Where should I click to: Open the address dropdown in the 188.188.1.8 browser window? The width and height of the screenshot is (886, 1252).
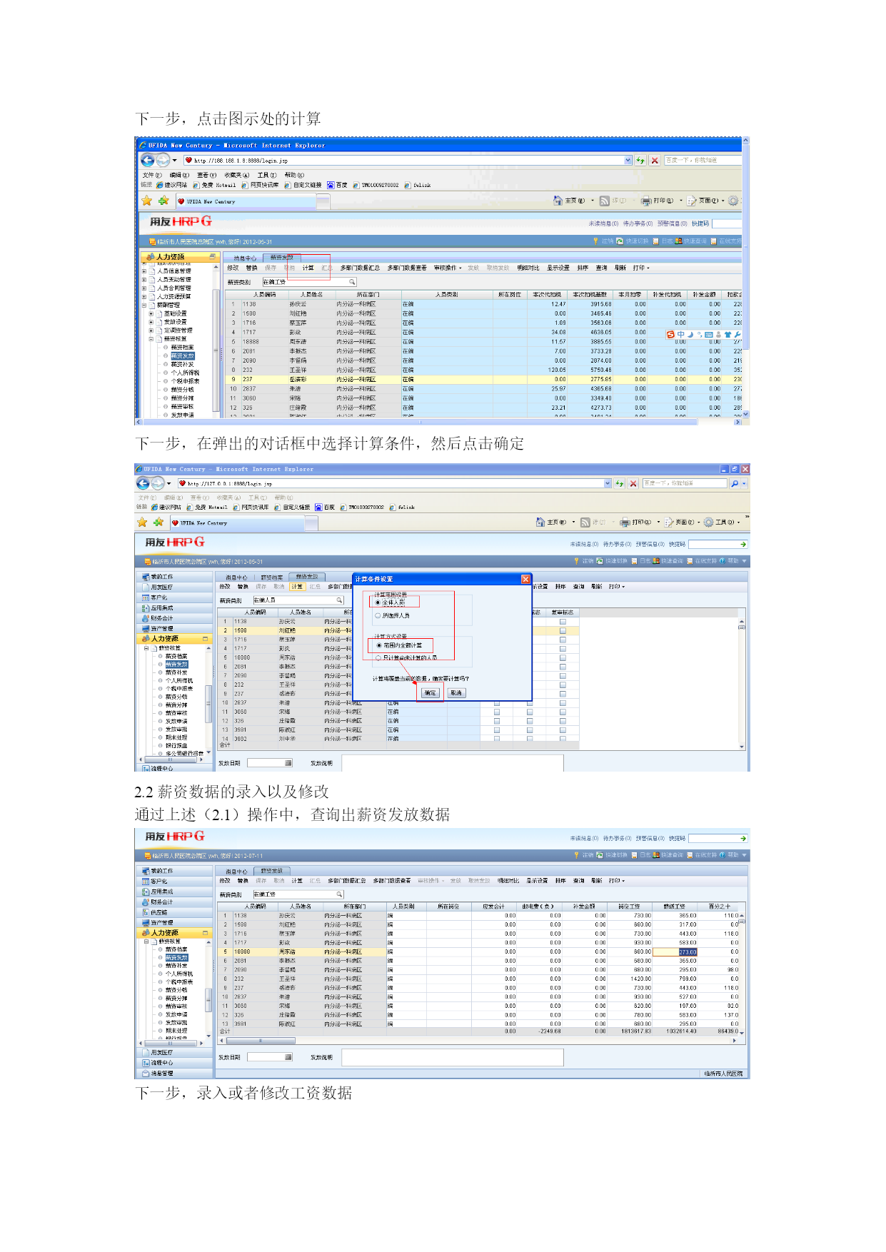click(628, 161)
